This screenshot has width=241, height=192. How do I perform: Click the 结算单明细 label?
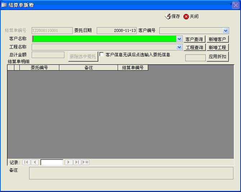[x=19, y=62]
